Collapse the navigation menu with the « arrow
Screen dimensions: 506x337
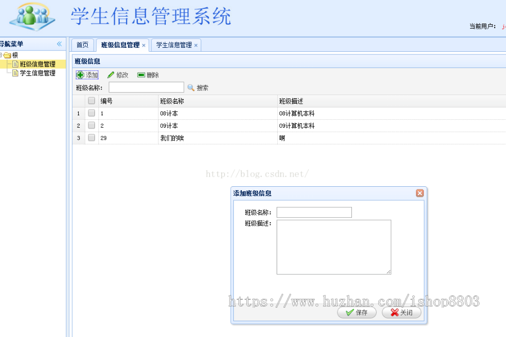click(x=58, y=43)
